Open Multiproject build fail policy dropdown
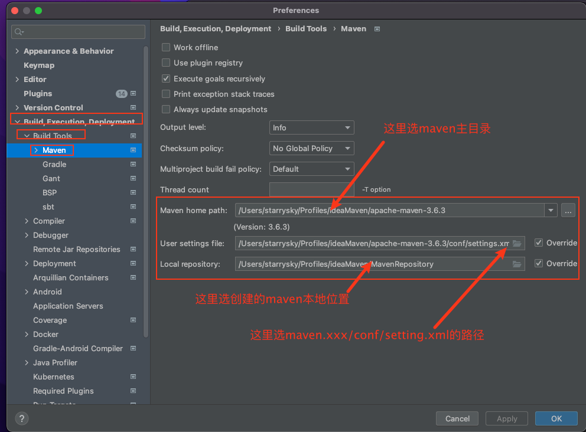 click(x=312, y=169)
